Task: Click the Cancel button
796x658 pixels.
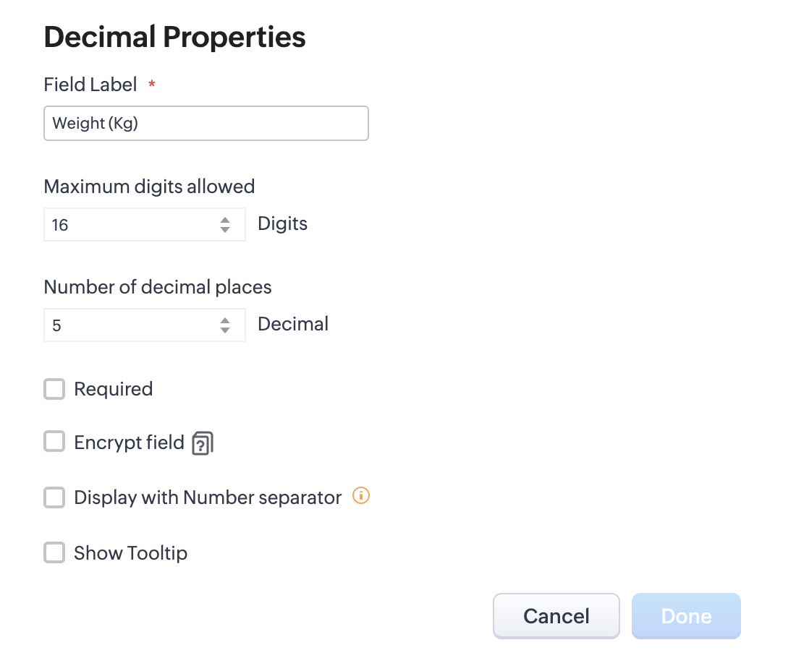Action: (x=556, y=616)
